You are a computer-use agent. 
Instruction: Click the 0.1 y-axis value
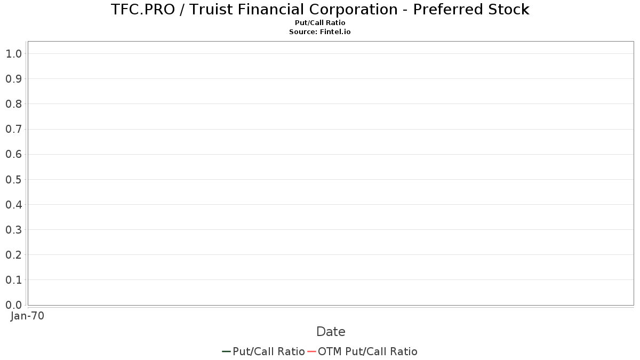click(14, 279)
